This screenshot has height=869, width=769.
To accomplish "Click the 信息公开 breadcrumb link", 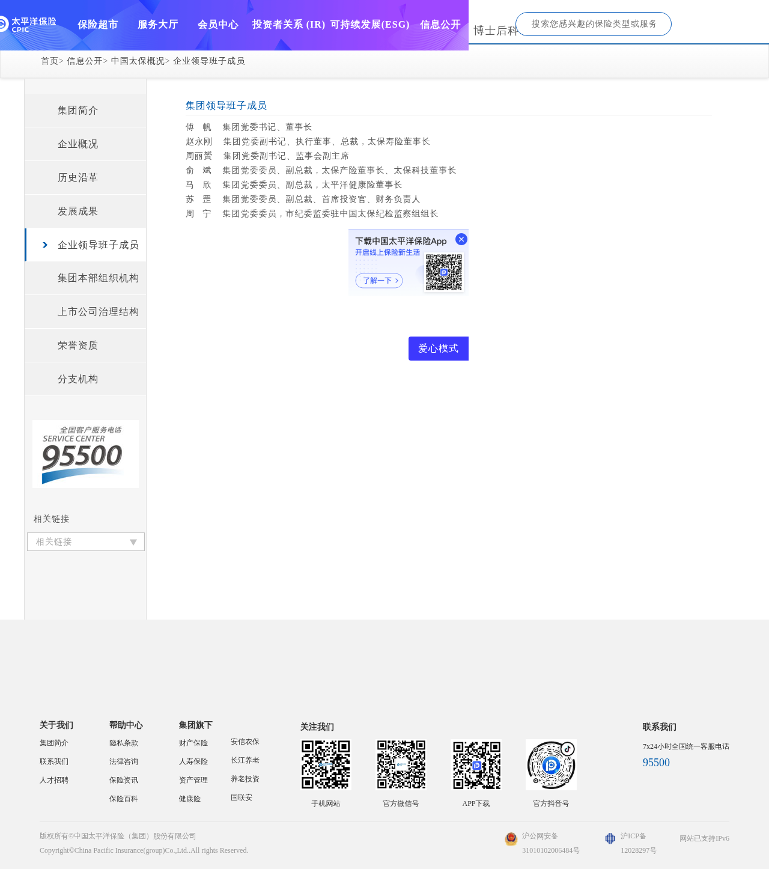I will pyautogui.click(x=84, y=61).
